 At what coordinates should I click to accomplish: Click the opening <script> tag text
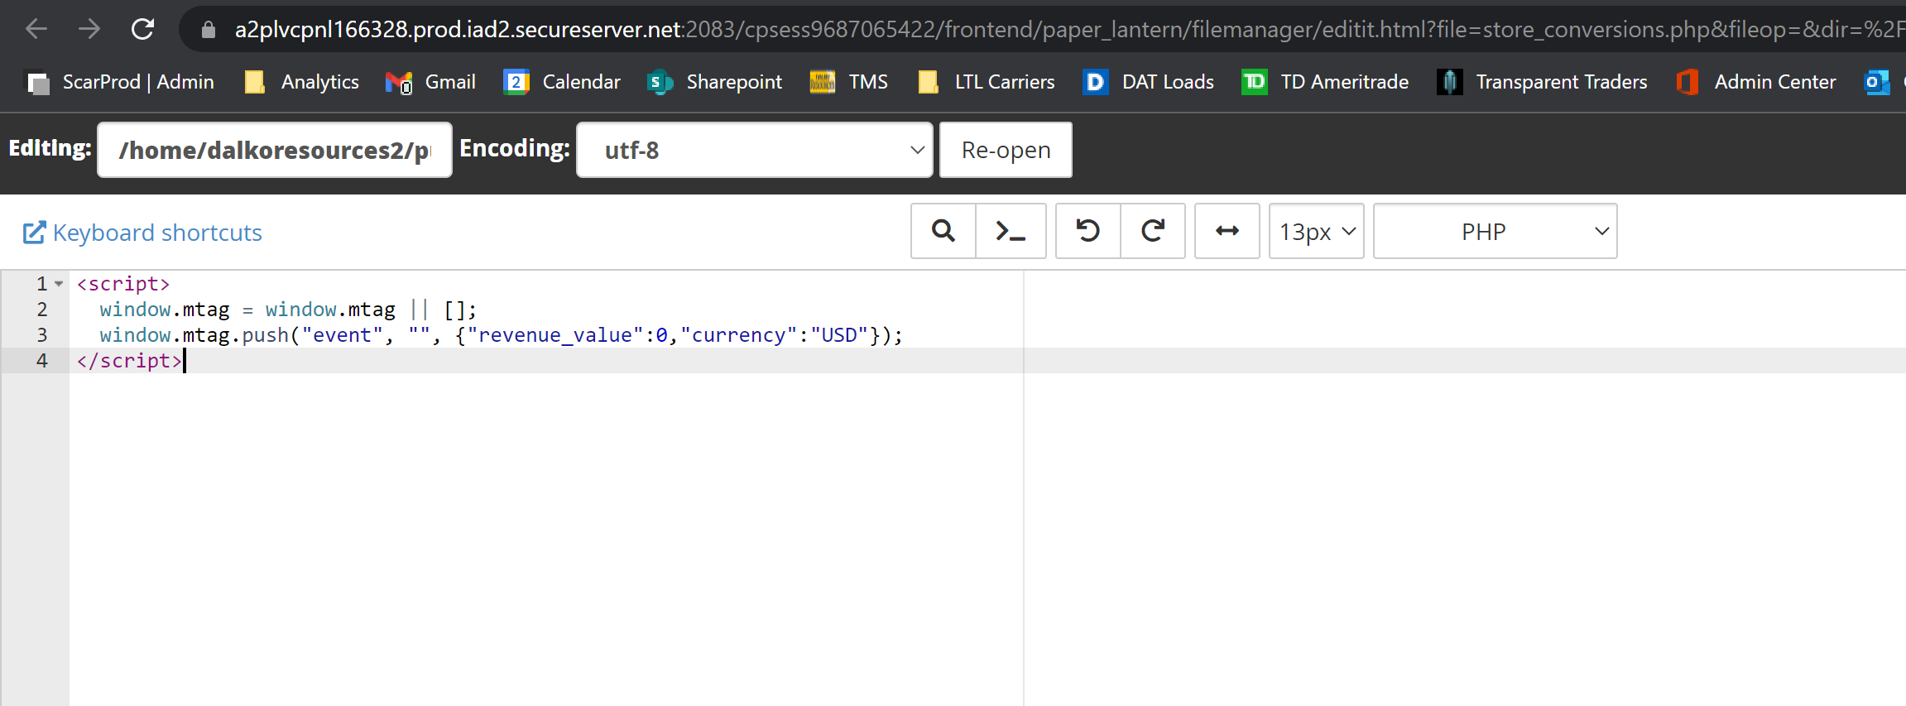(x=123, y=284)
